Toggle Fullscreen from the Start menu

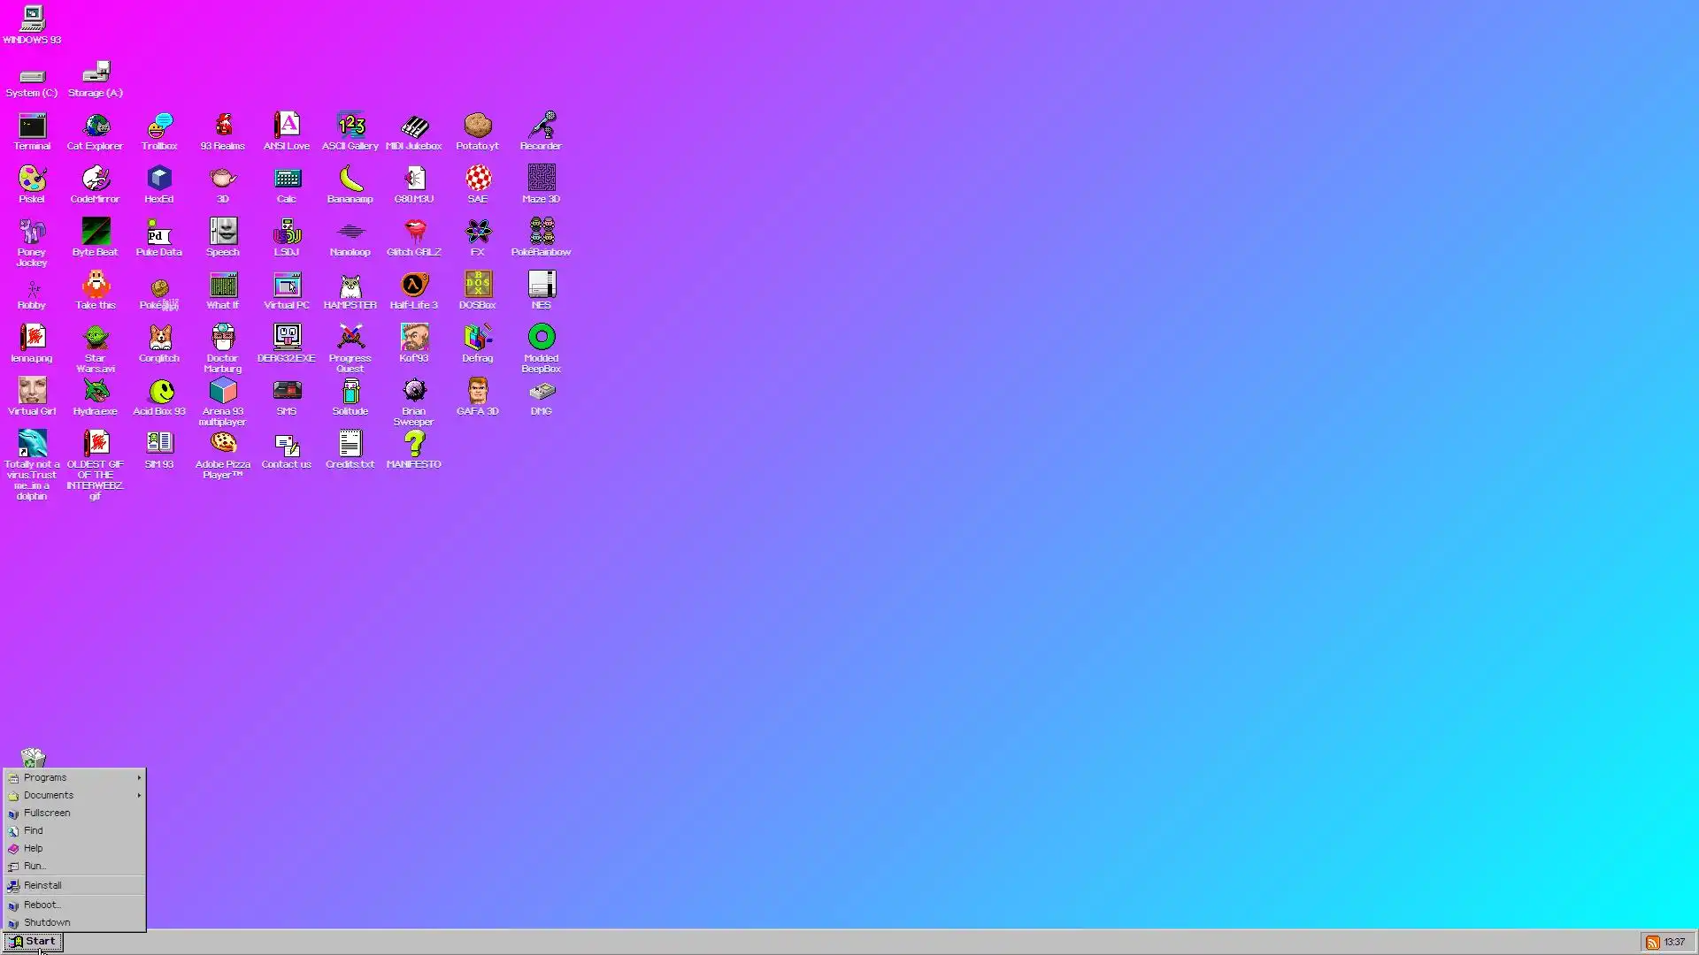coord(47,814)
